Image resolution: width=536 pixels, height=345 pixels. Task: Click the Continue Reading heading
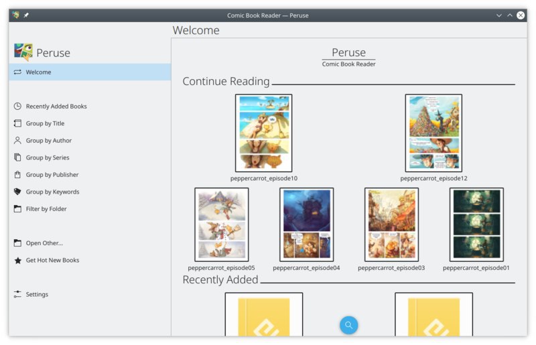[x=226, y=81]
